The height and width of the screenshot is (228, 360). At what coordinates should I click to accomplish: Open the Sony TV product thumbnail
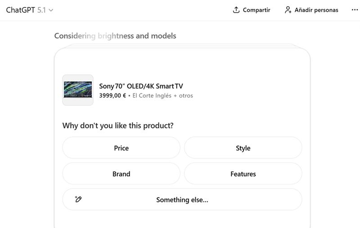(x=78, y=90)
